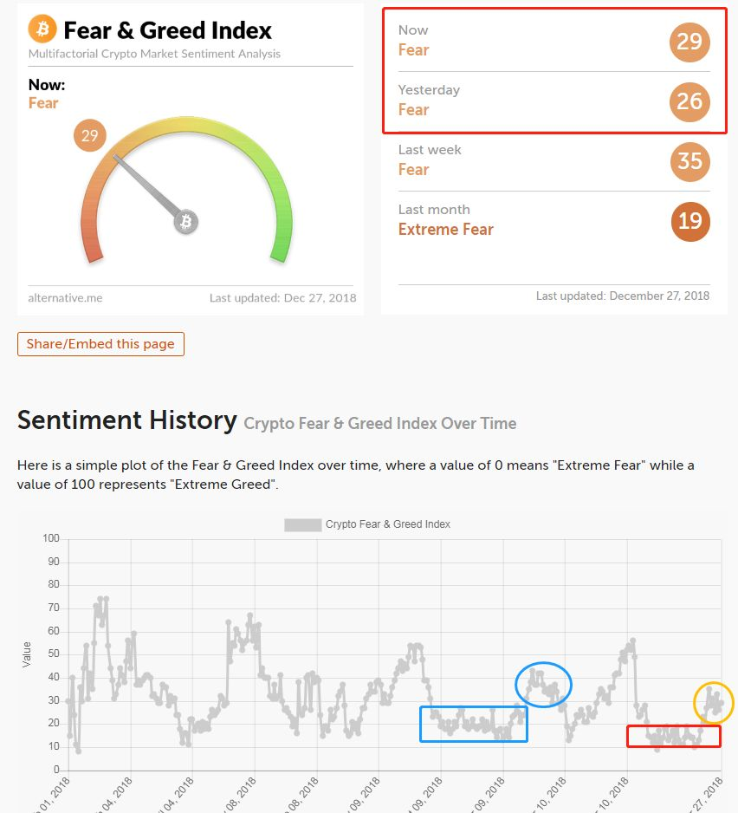Open Share/Embed this page
Screen dimensions: 738x813
pos(100,344)
